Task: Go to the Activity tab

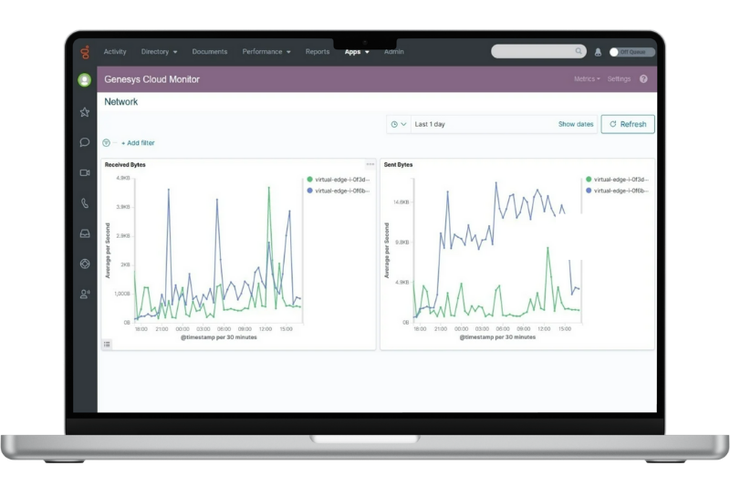Action: pos(115,52)
